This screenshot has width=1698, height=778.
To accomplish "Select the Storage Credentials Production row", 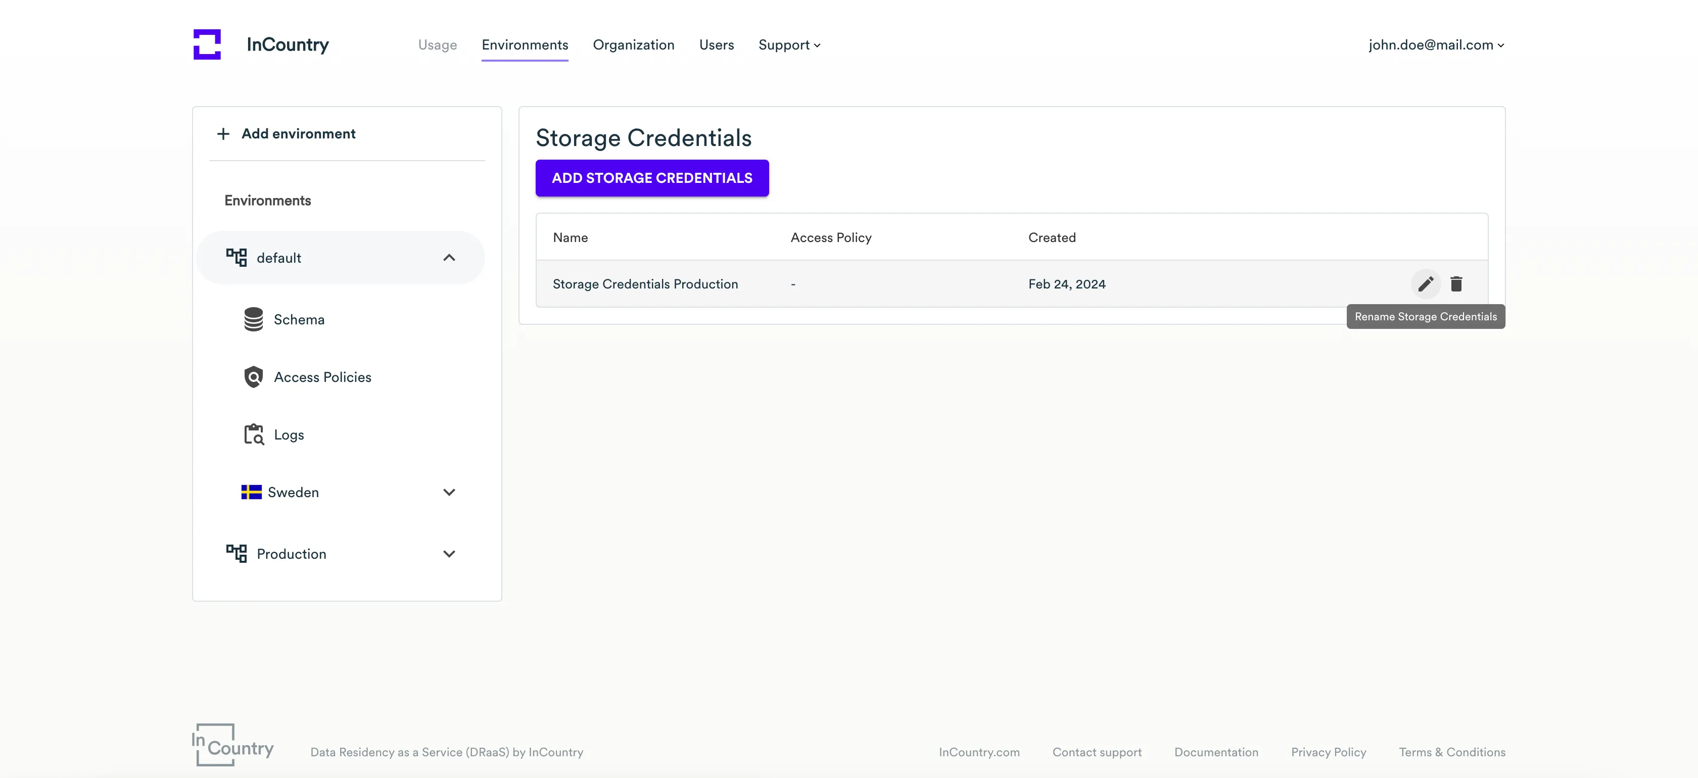I will (645, 284).
